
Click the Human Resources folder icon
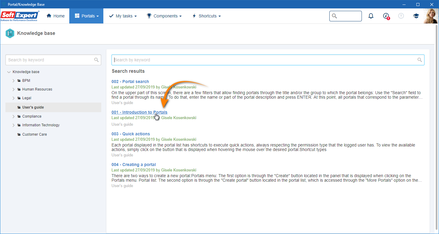[x=19, y=89]
